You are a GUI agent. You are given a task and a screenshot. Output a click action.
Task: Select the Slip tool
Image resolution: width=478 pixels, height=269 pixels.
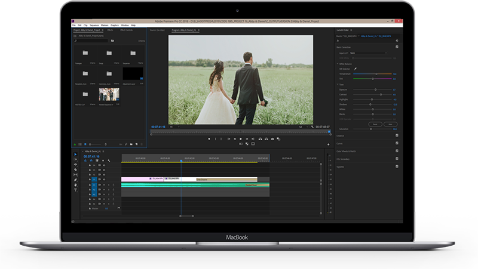coord(75,175)
